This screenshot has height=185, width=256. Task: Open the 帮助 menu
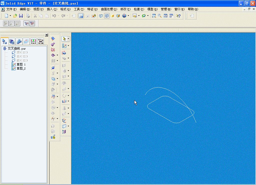coord(193,9)
